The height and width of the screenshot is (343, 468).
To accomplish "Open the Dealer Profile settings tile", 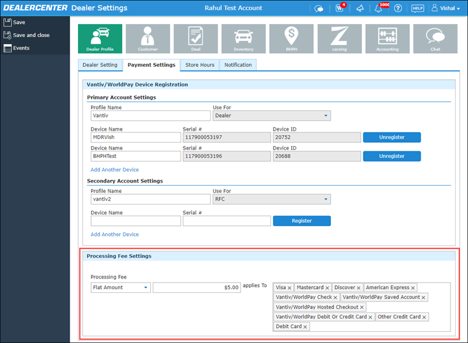I will coord(100,39).
